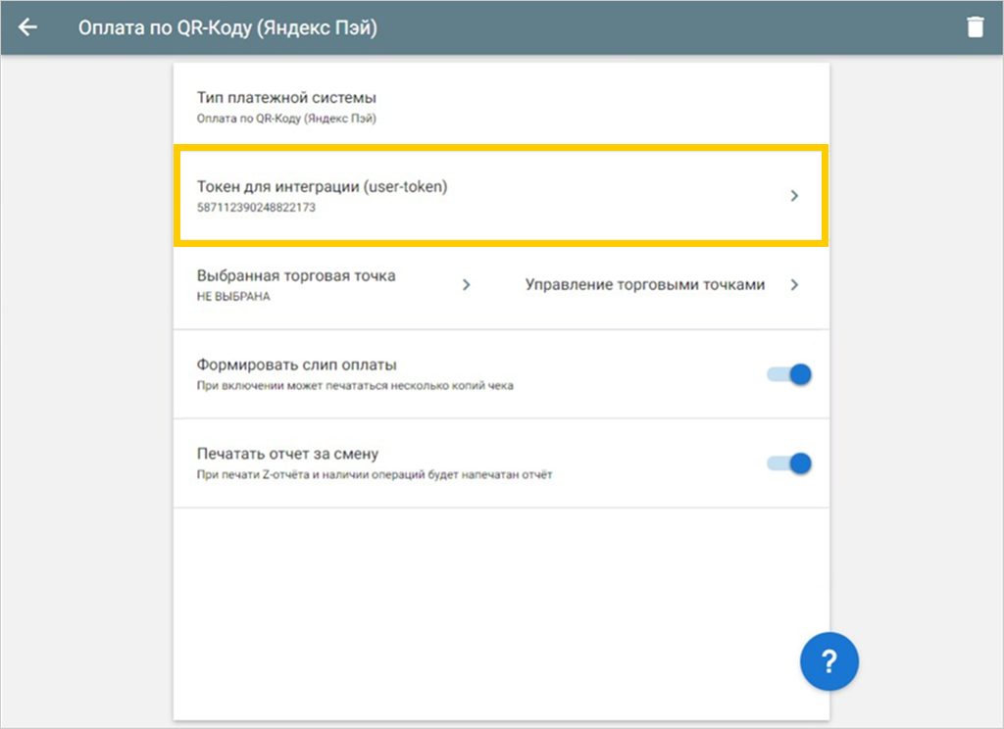Click chevron beside 'Выбранная торговая точка'
Screen dimensions: 1004x729
tap(467, 285)
